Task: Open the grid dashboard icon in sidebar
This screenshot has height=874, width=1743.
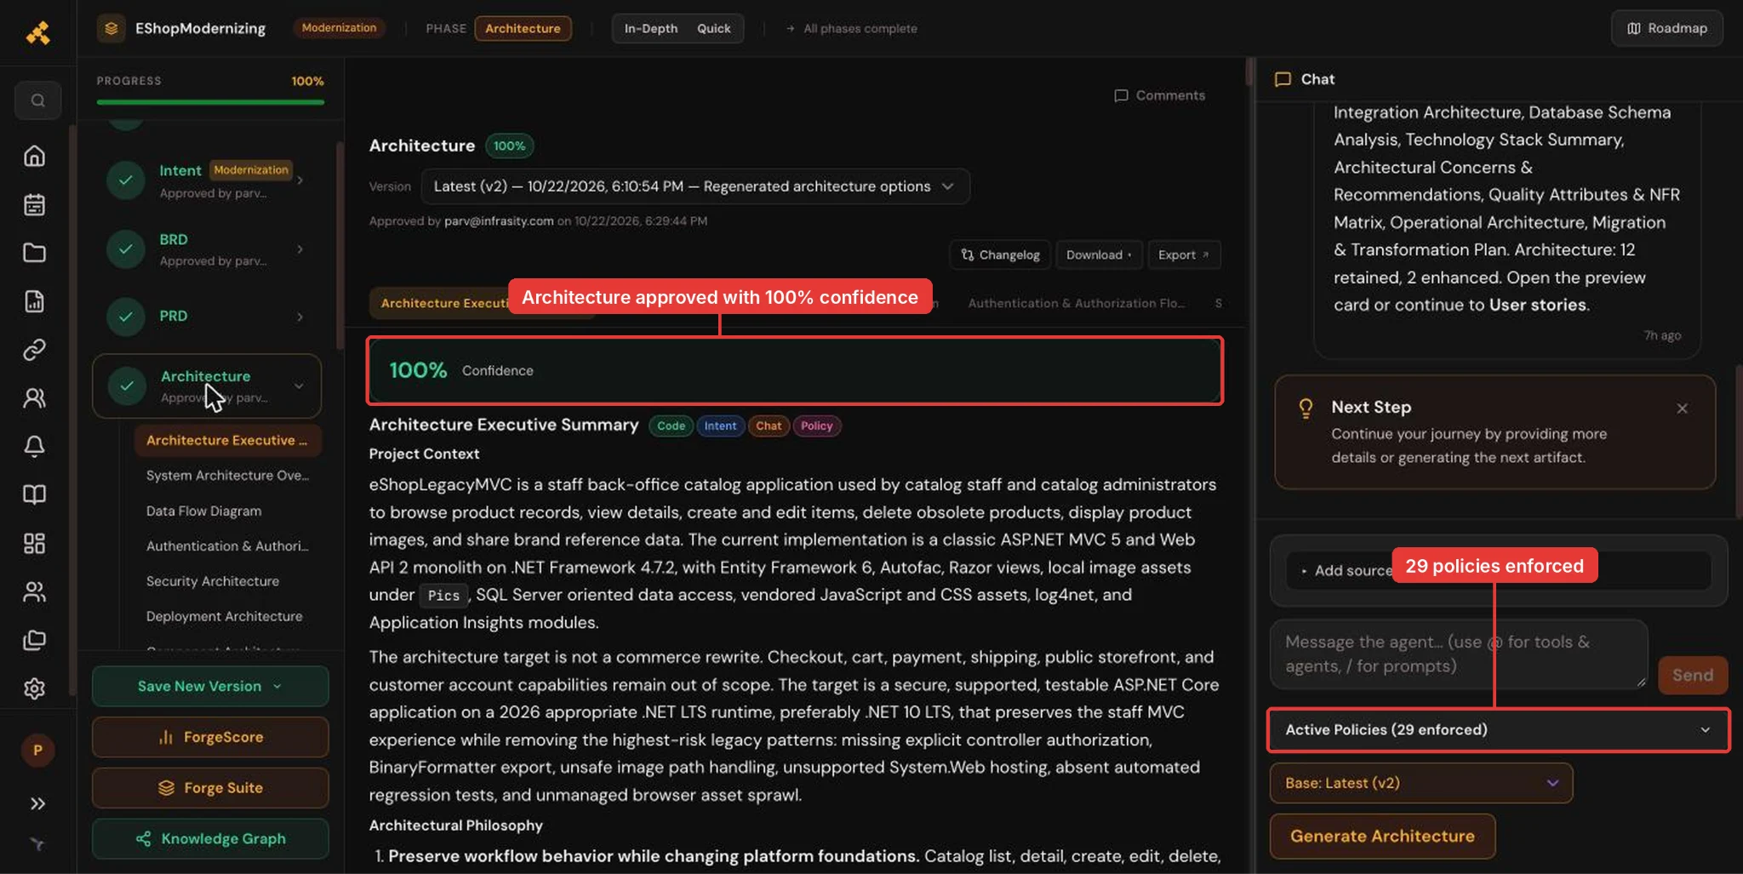Action: pyautogui.click(x=34, y=543)
